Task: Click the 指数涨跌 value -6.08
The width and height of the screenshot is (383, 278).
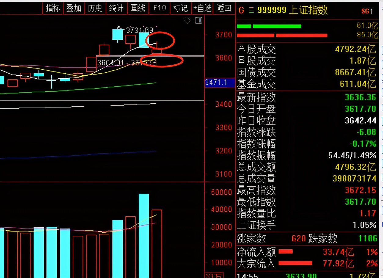Action: (x=366, y=132)
